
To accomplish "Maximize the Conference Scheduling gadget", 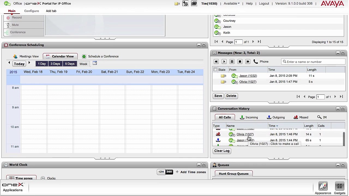I will pyautogui.click(x=204, y=45).
